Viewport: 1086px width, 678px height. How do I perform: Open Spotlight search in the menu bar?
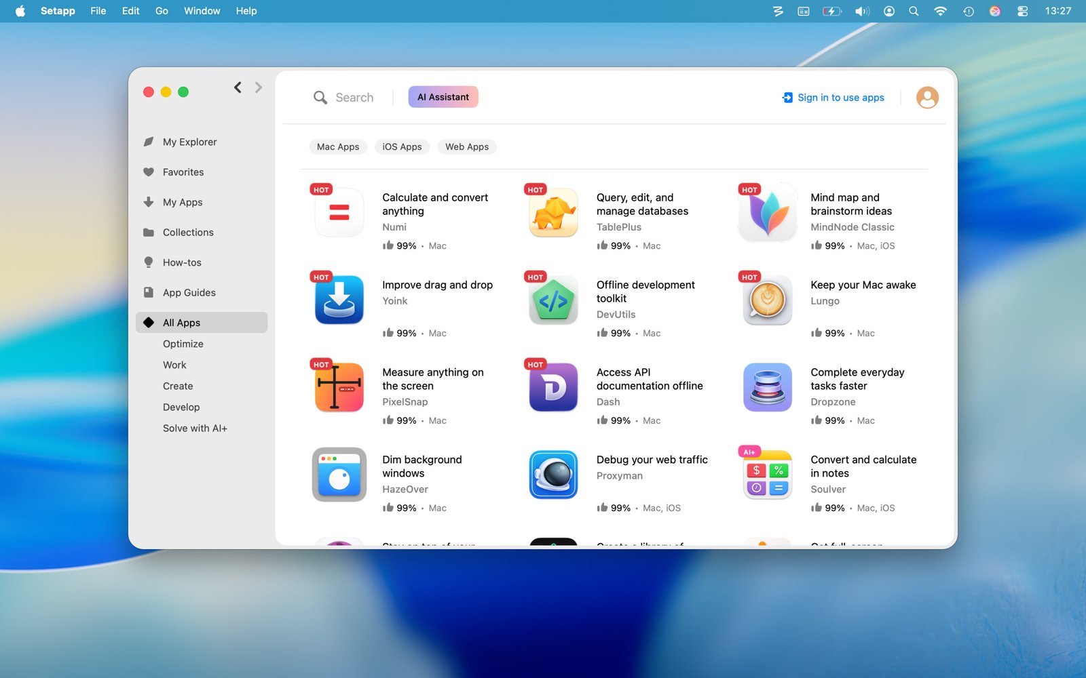click(x=914, y=11)
